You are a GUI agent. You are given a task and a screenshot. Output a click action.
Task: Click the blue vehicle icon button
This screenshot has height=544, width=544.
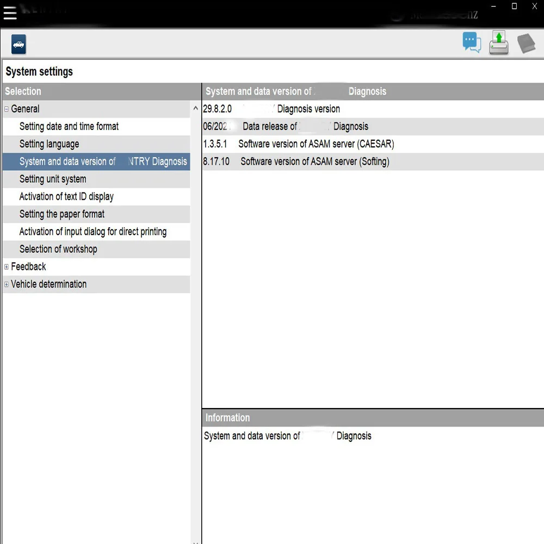(x=18, y=44)
